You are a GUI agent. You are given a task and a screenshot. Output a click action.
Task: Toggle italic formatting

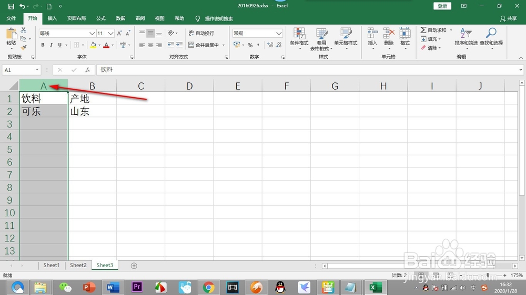(51, 45)
